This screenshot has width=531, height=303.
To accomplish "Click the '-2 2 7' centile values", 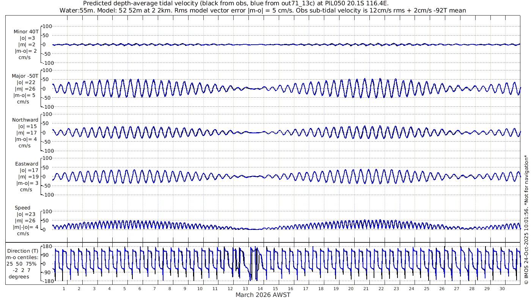I will [x=23, y=270].
